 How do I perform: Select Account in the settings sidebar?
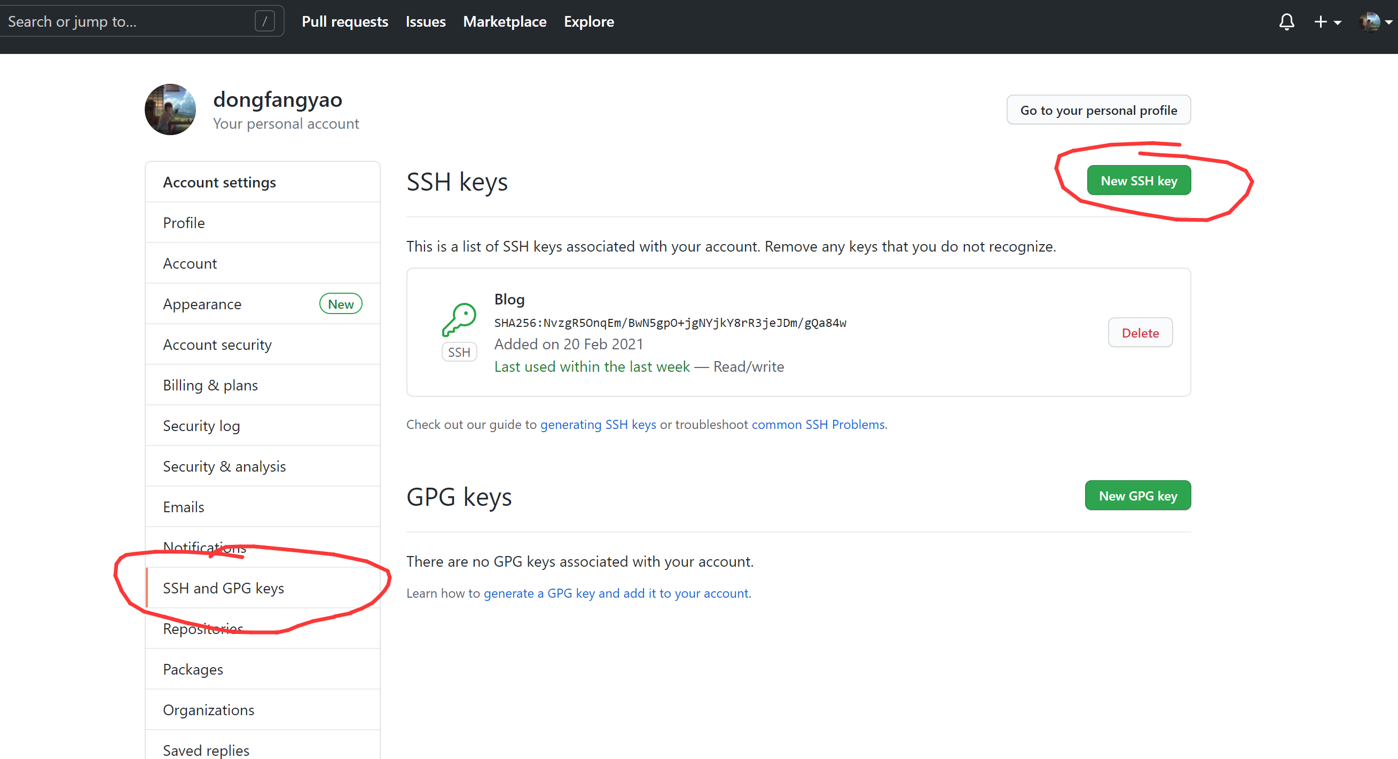263,263
